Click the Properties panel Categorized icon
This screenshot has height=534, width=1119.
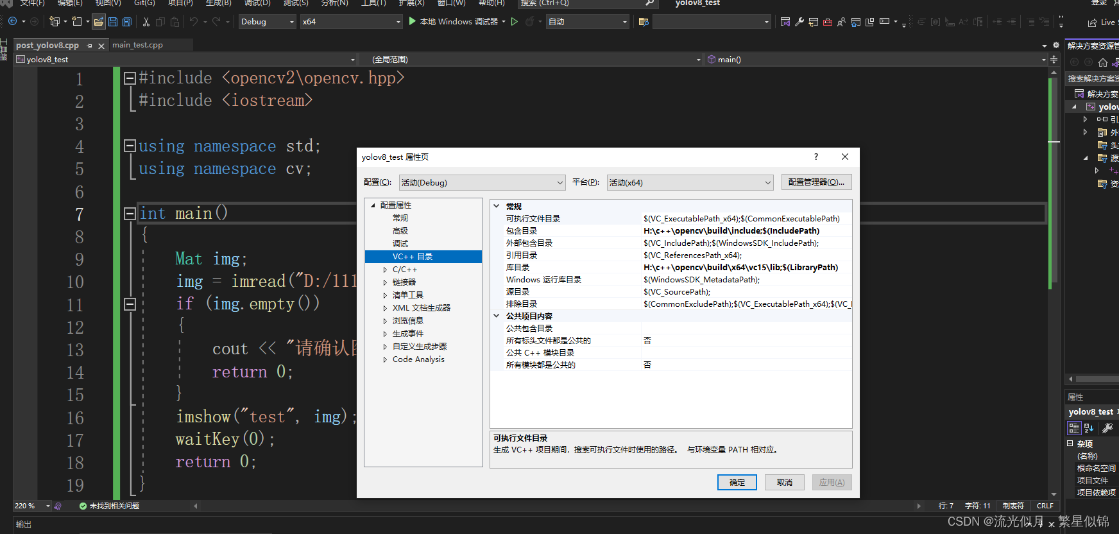click(x=1074, y=428)
